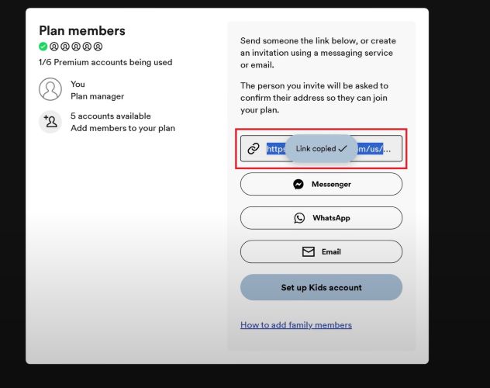Click the Link copied confirmation tooltip
490x388 pixels.
click(321, 148)
